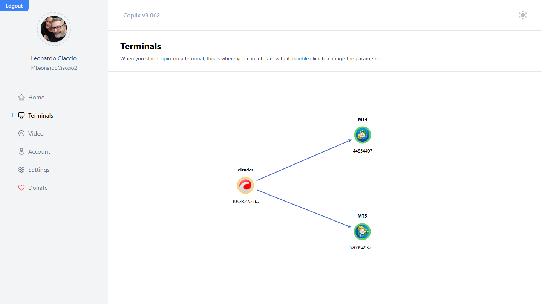The height and width of the screenshot is (304, 542).
Task: Open the Home menu item
Action: pos(36,97)
